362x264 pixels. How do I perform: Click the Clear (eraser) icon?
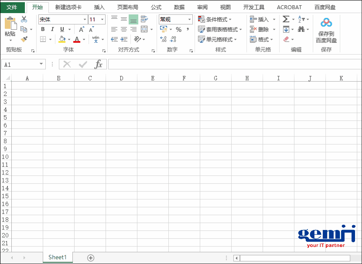click(286, 39)
